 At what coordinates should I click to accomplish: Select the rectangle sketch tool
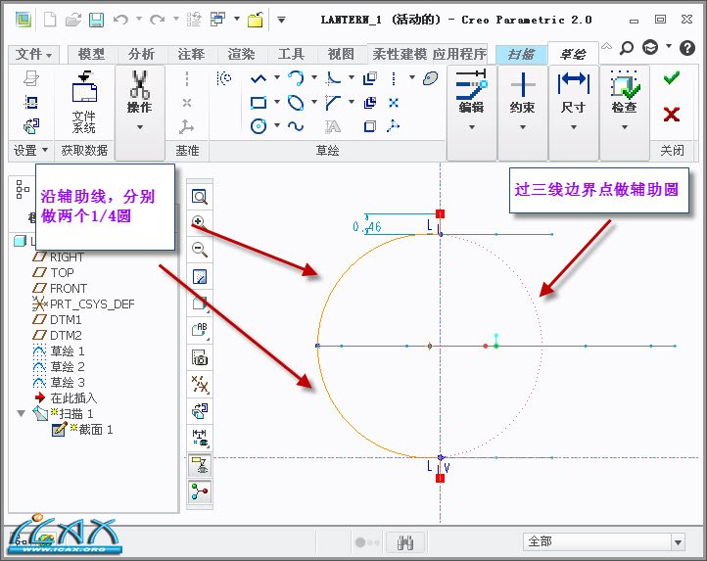(259, 102)
